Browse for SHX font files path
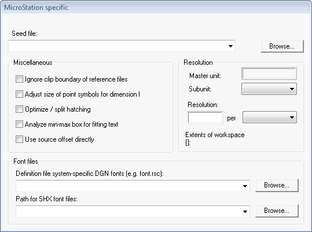 pyautogui.click(x=277, y=211)
